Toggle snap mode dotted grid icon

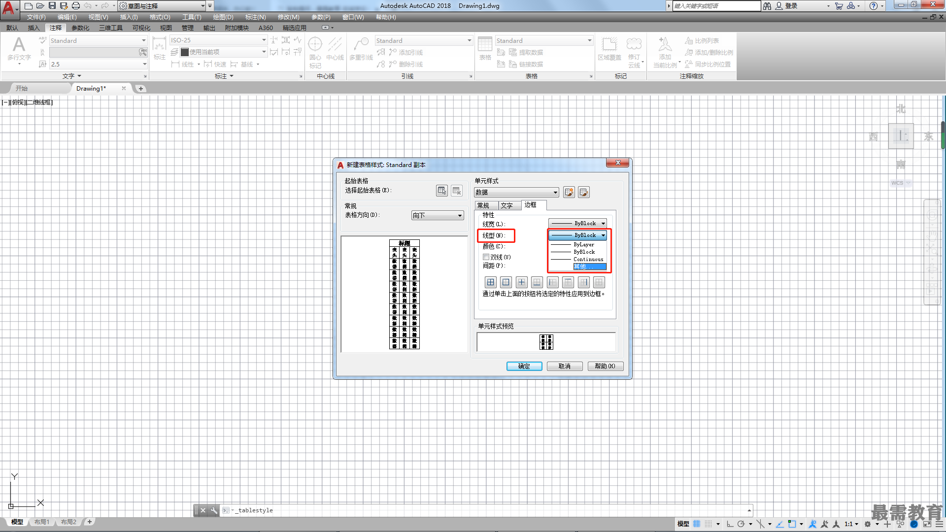(x=708, y=524)
